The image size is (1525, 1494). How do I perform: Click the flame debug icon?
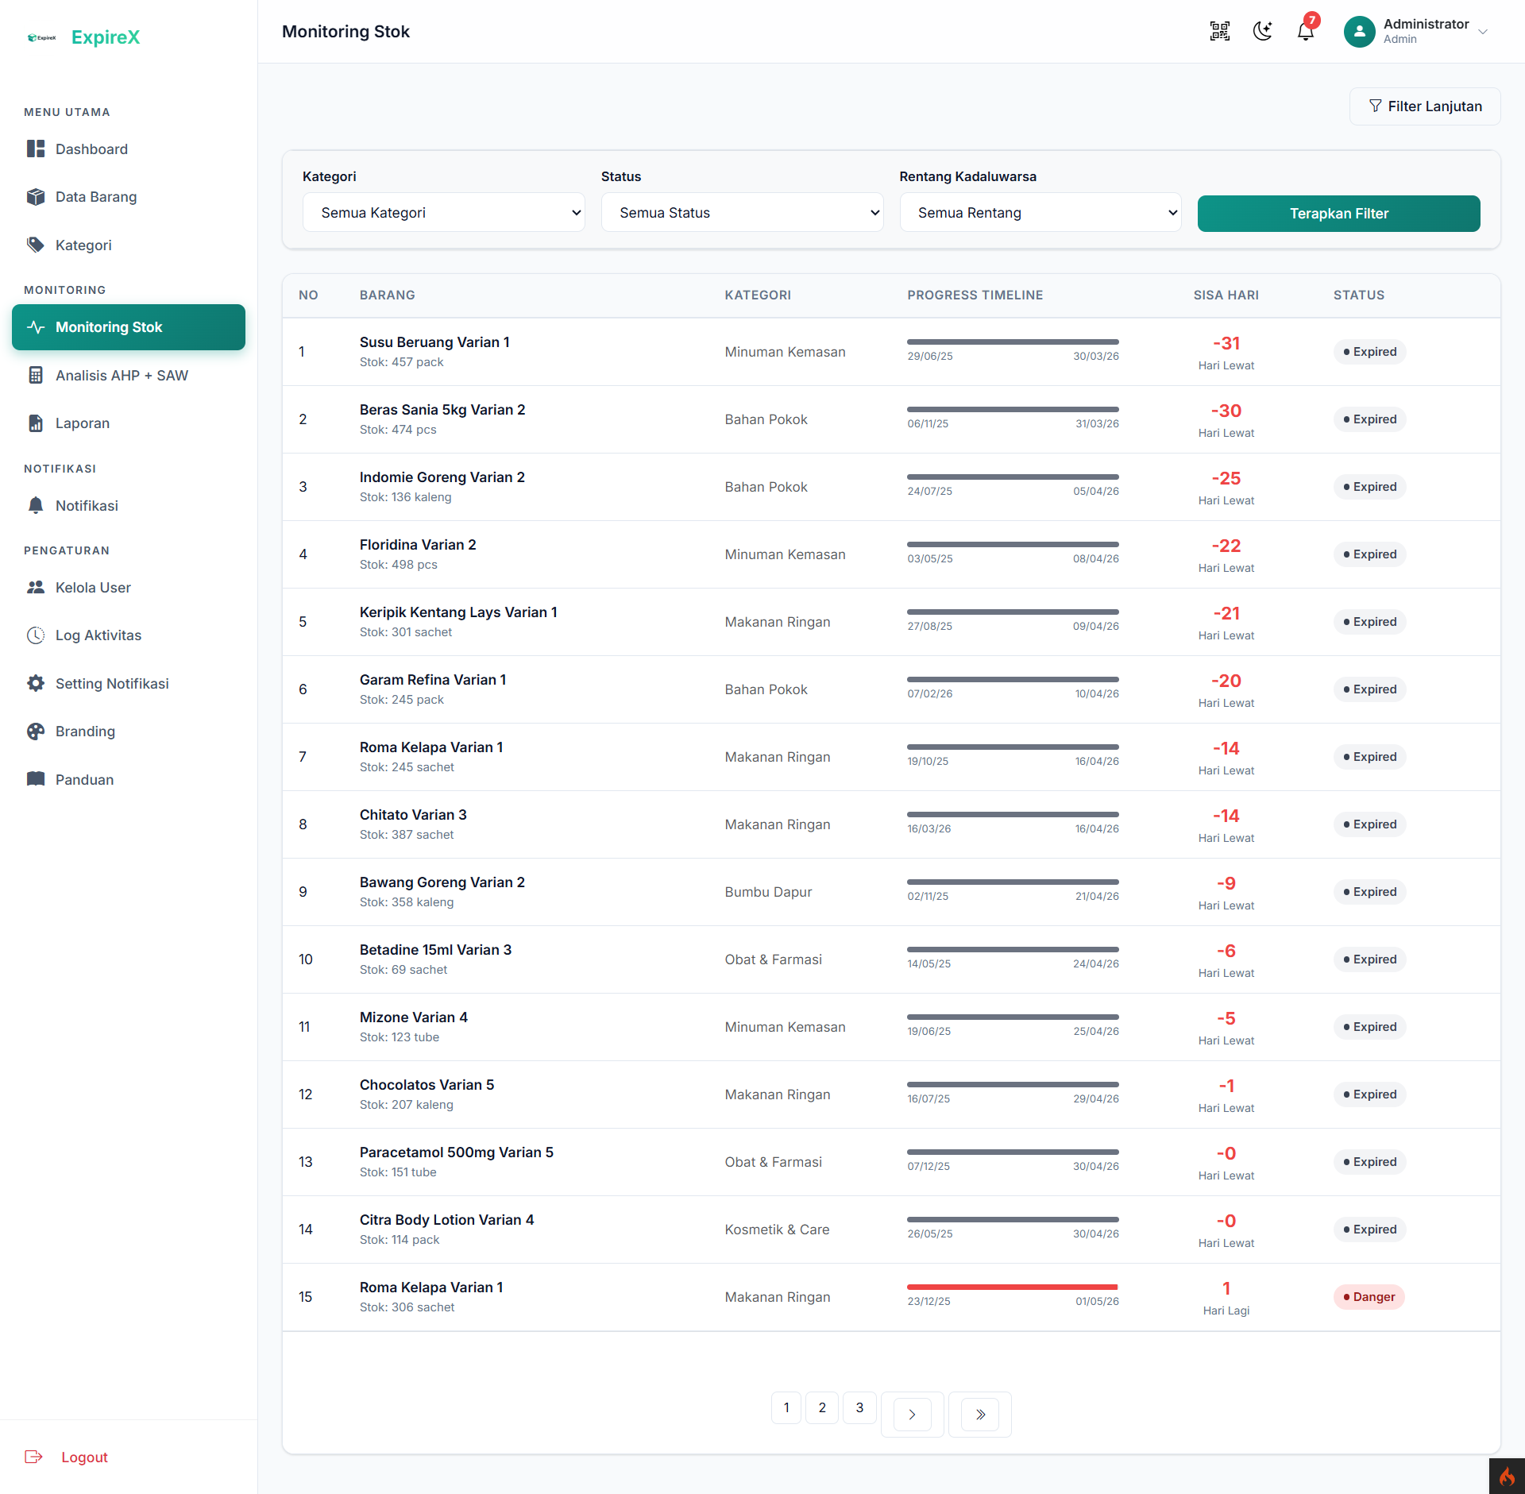click(x=1507, y=1477)
